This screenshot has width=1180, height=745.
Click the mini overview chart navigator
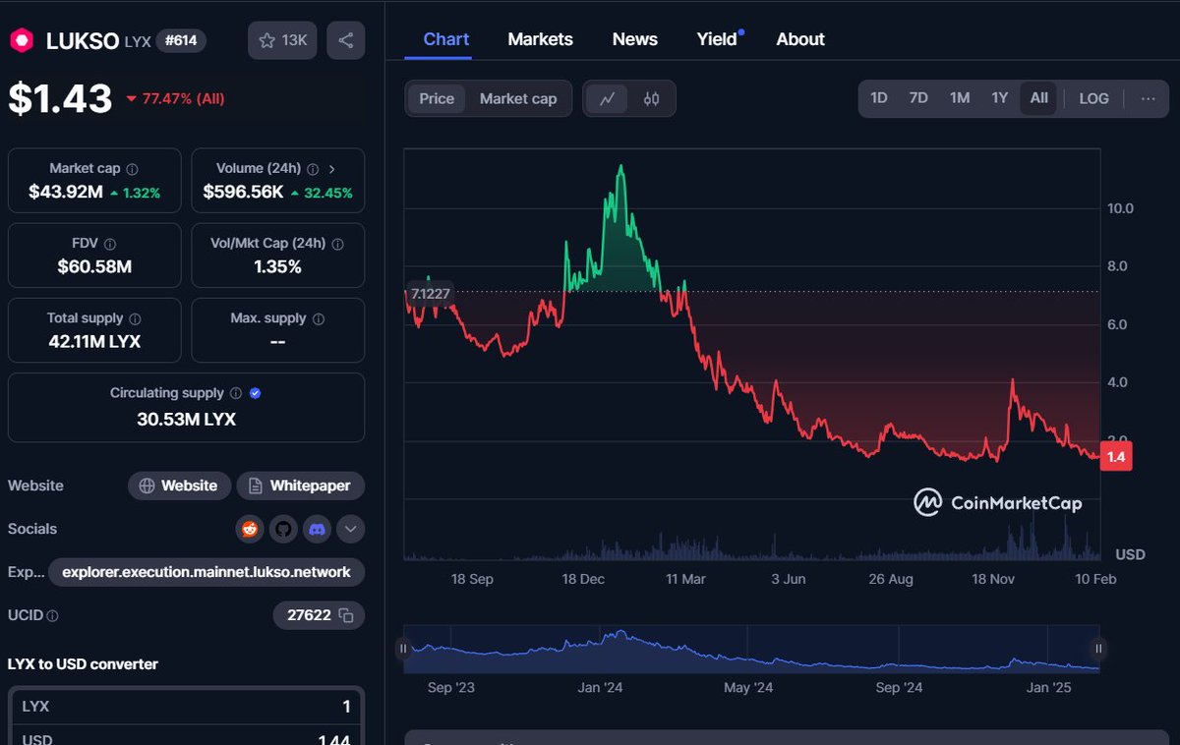click(751, 649)
